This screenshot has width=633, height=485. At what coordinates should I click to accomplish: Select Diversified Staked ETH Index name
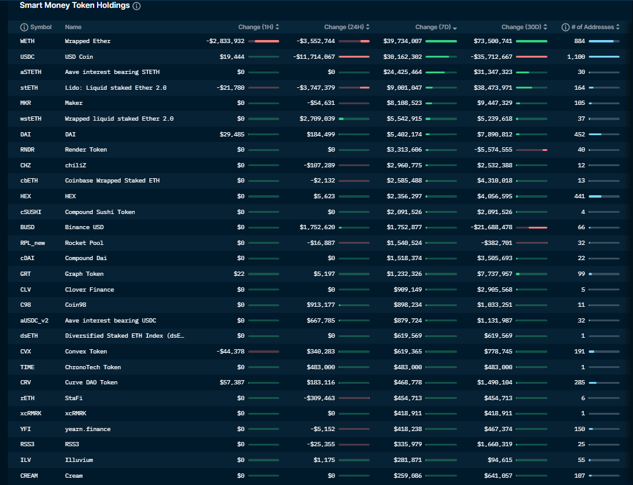pyautogui.click(x=125, y=336)
